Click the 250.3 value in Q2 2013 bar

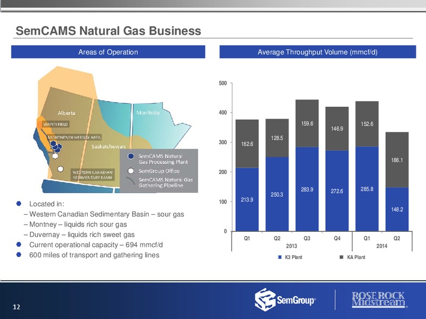[x=277, y=195]
